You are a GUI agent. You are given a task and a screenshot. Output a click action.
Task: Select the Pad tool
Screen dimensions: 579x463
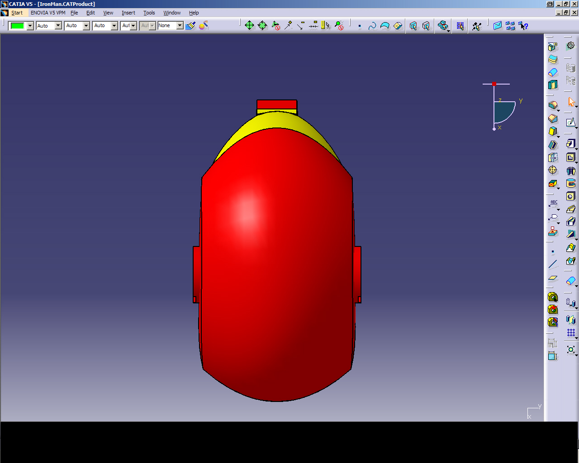(571, 144)
